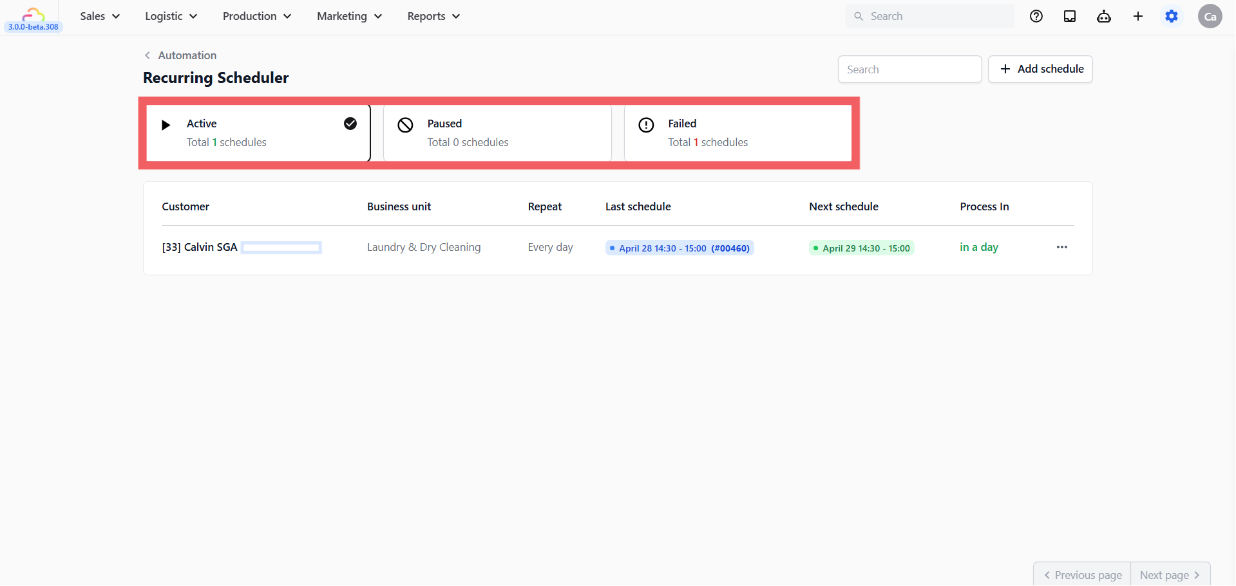
Task: Click the Customer column header
Action: pos(185,206)
